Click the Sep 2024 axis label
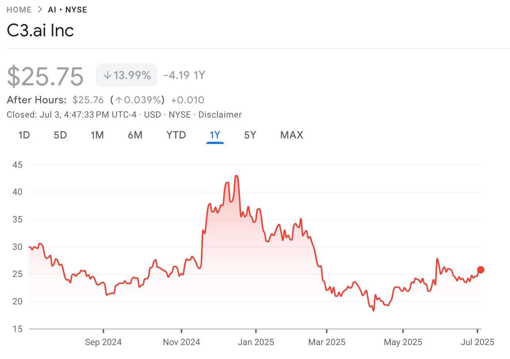The width and height of the screenshot is (510, 359). point(103,342)
